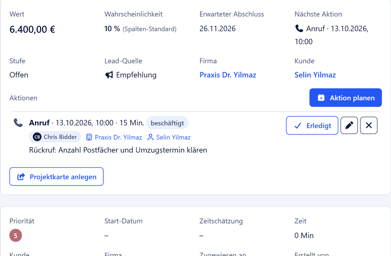Click the calendar-plus icon in Aktion planen
Screen dimensions: 391x256
click(321, 98)
